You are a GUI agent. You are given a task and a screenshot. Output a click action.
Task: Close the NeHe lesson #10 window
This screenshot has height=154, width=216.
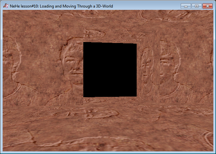(x=207, y=6)
